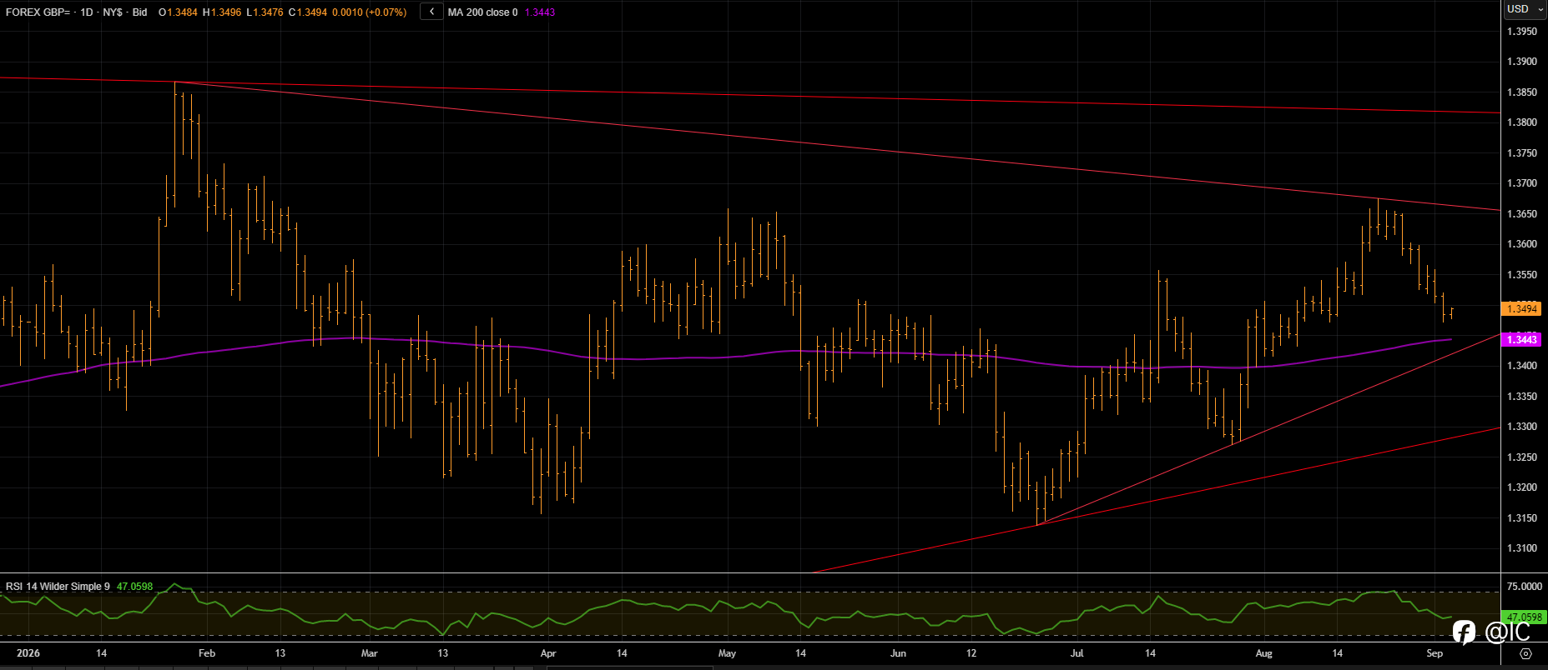Click the Sep label on the time axis
This screenshot has width=1548, height=670.
click(x=1435, y=653)
